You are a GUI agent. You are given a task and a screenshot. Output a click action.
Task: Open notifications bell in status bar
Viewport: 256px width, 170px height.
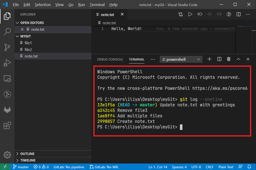tap(249, 167)
